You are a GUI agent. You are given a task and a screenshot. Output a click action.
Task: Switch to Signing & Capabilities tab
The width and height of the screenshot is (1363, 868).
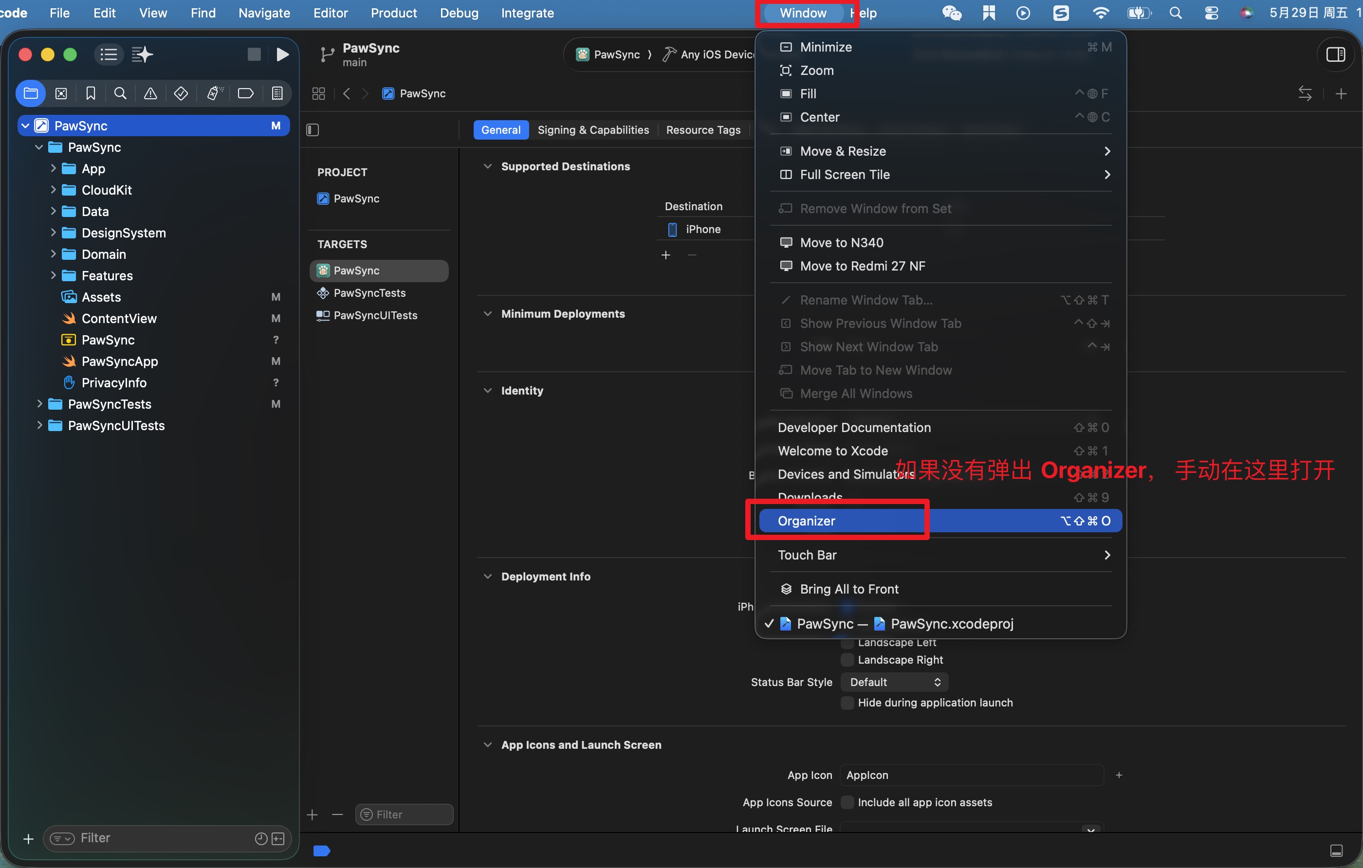[x=593, y=130]
